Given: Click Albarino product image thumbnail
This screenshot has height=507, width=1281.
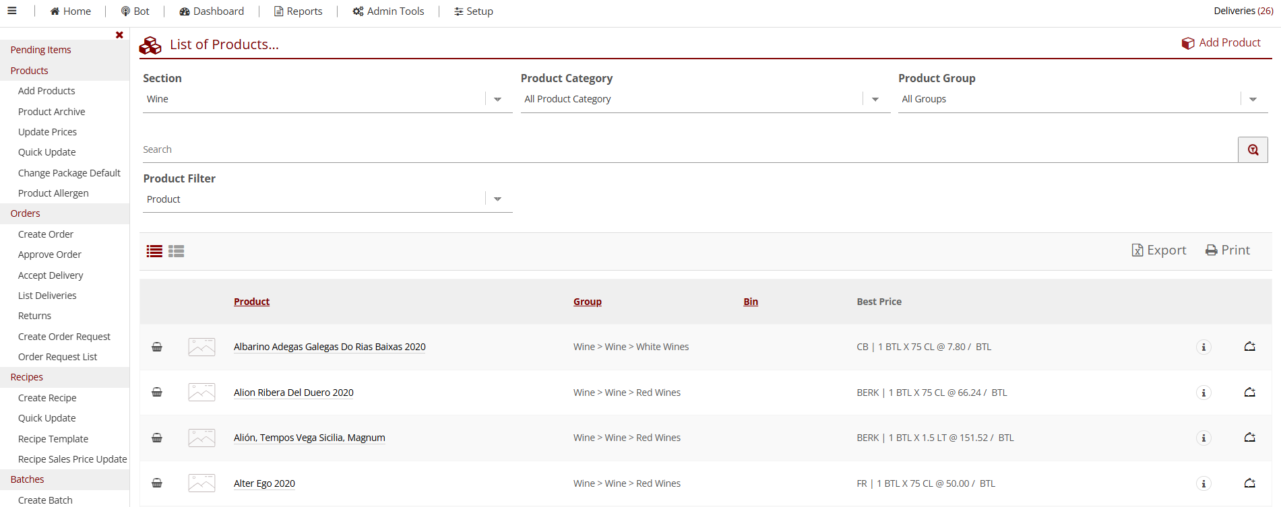Looking at the screenshot, I should [201, 347].
